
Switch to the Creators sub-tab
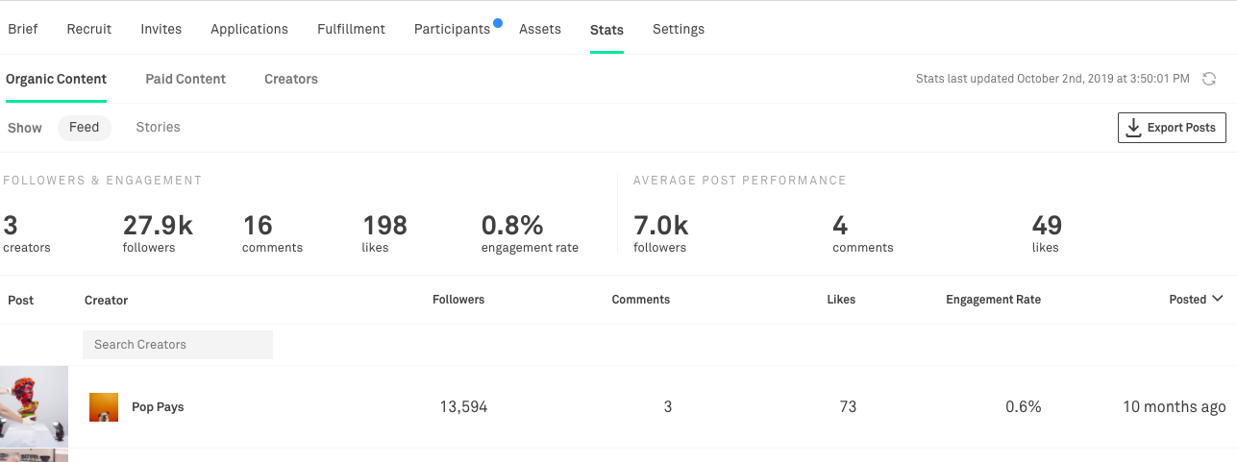tap(291, 79)
